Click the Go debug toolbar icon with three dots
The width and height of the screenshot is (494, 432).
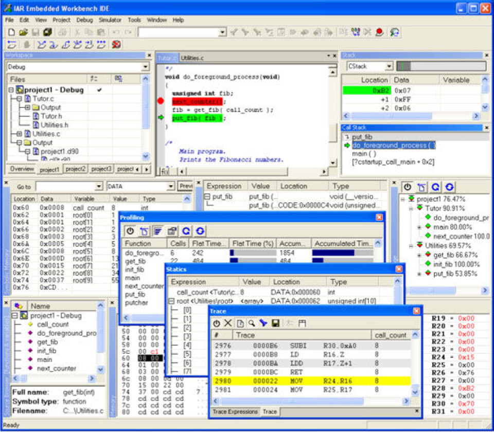point(101,45)
